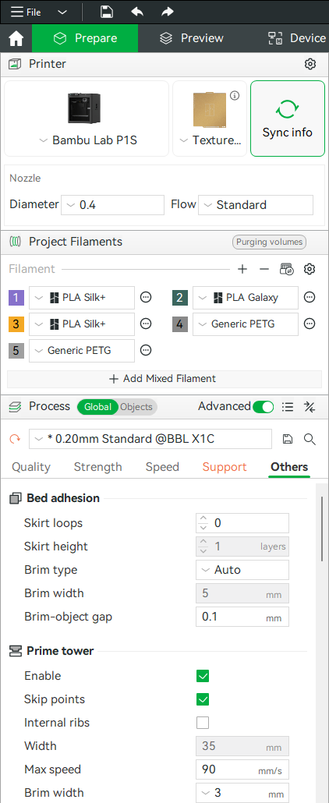Open the File hamburger menu
The image size is (329, 803).
26,12
